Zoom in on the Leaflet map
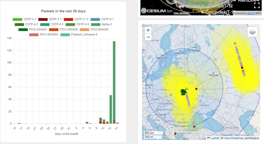Viewport: 264px width, 144px height. tap(148, 30)
